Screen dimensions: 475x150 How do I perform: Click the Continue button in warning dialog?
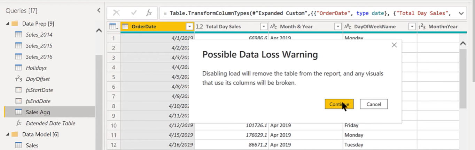[339, 104]
